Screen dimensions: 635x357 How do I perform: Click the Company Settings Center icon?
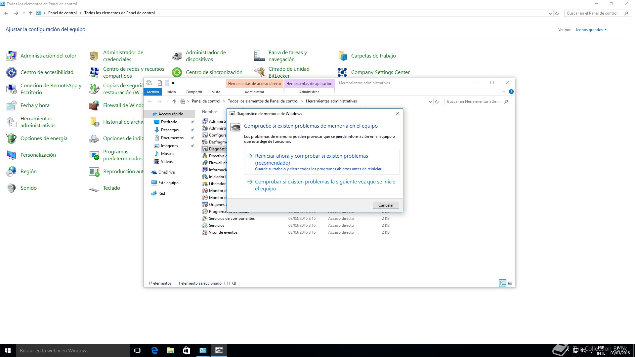point(342,72)
